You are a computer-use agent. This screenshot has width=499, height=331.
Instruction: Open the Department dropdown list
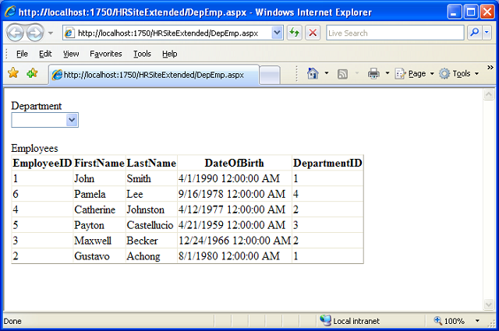45,120
